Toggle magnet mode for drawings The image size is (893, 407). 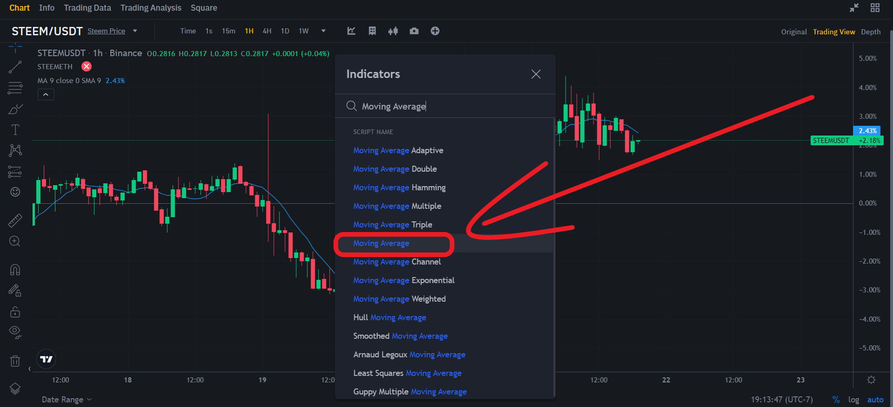[x=15, y=270]
